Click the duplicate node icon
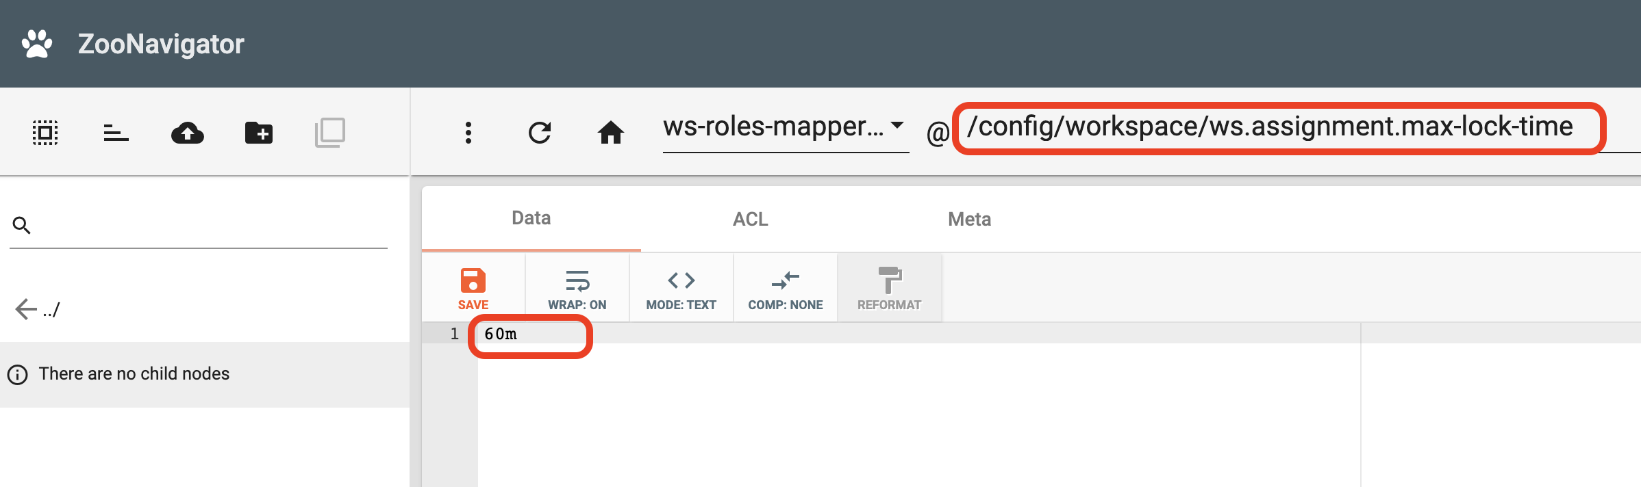 pyautogui.click(x=330, y=132)
